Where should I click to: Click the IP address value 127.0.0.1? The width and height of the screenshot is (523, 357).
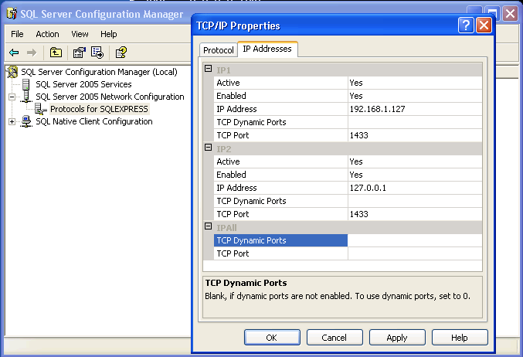[x=415, y=188]
